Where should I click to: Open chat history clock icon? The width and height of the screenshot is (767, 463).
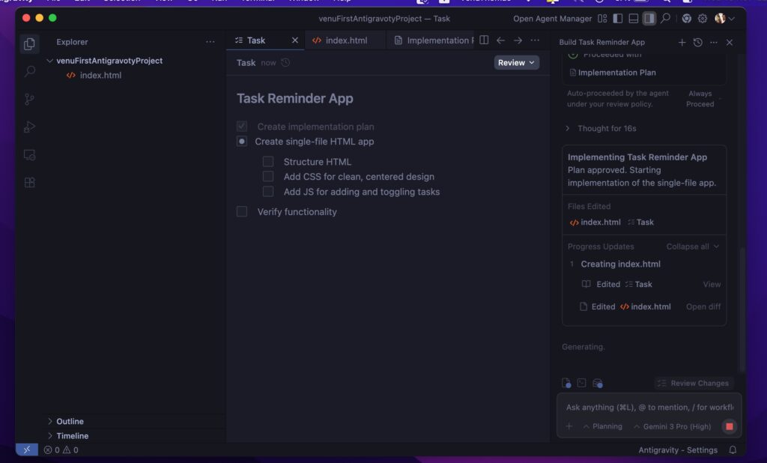click(x=697, y=43)
